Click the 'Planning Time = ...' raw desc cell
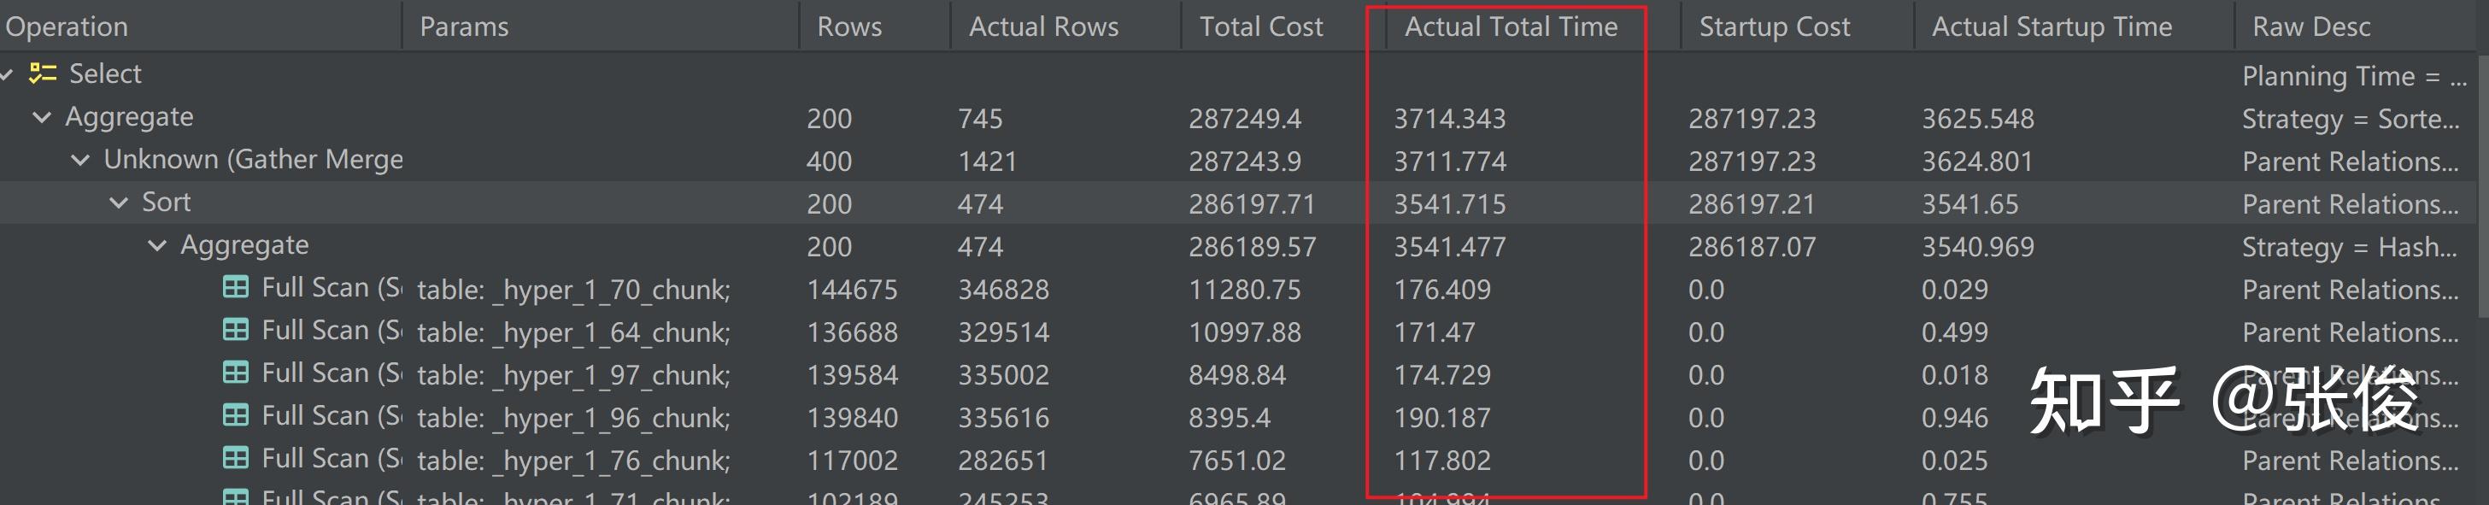This screenshot has height=505, width=2489. pos(2355,76)
